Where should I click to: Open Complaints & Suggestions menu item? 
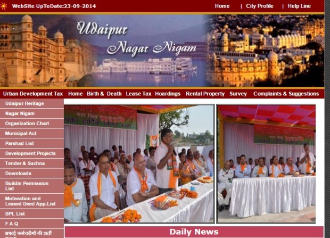pyautogui.click(x=286, y=94)
